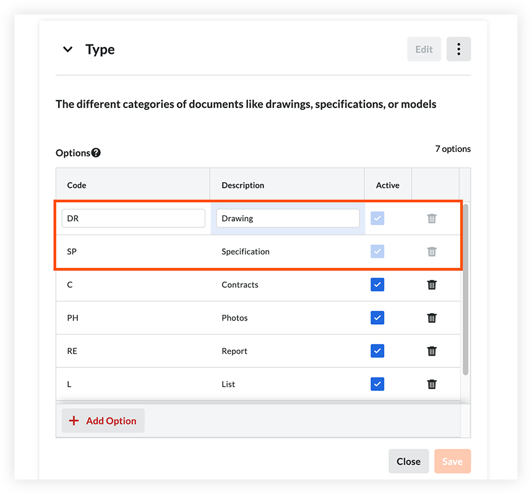Click the options table scrollbar
This screenshot has height=494, width=532.
click(x=465, y=290)
